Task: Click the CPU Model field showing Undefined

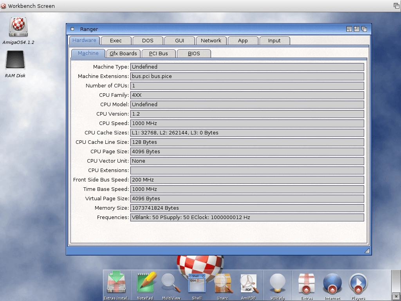Action: [x=247, y=104]
